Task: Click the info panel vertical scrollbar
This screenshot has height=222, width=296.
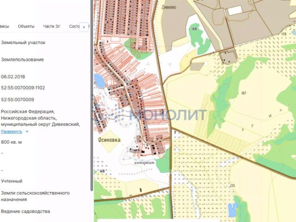Action: pos(92,94)
